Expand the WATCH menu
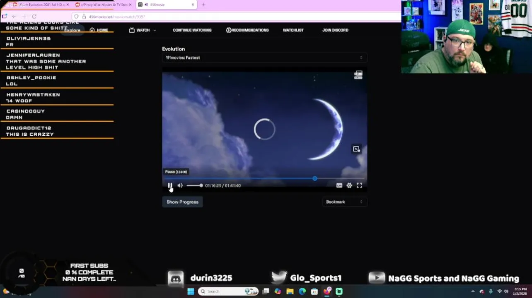This screenshot has width=532, height=298. 143,30
